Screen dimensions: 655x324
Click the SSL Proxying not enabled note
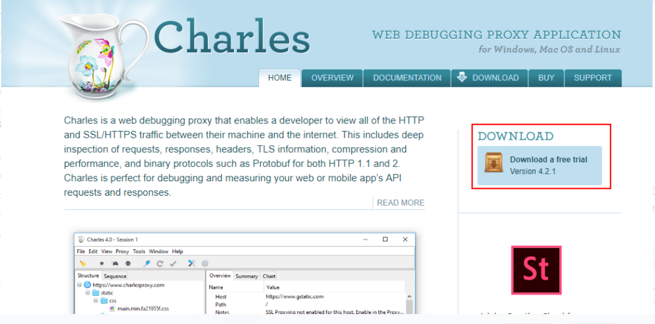[335, 312]
